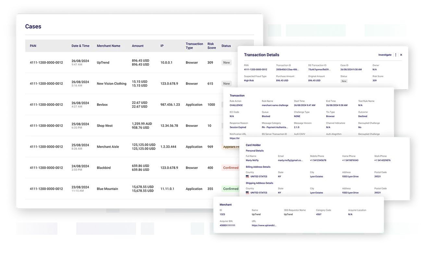
Task: Sort by the Risk Score column header
Action: pos(212,46)
